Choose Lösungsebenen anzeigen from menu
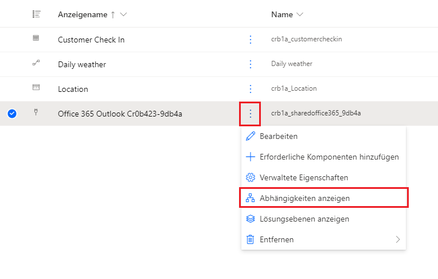Screen dimensions: 438x279 point(323,219)
